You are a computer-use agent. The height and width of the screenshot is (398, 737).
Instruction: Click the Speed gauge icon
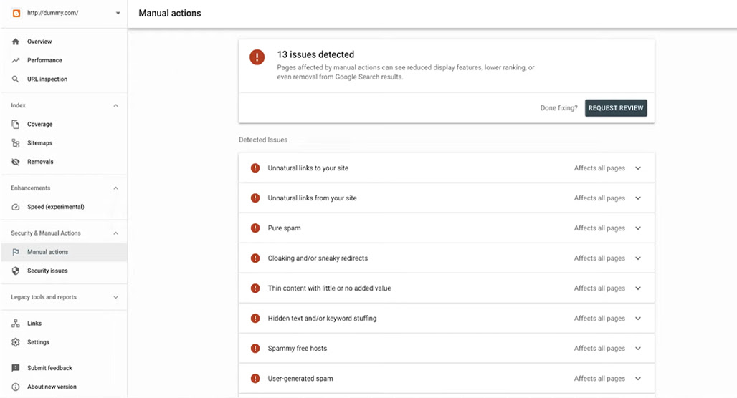[x=16, y=206]
